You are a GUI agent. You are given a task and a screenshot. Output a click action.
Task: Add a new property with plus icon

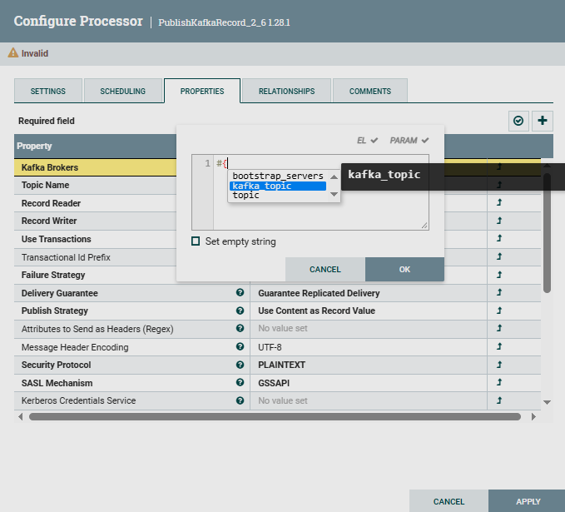(x=543, y=121)
